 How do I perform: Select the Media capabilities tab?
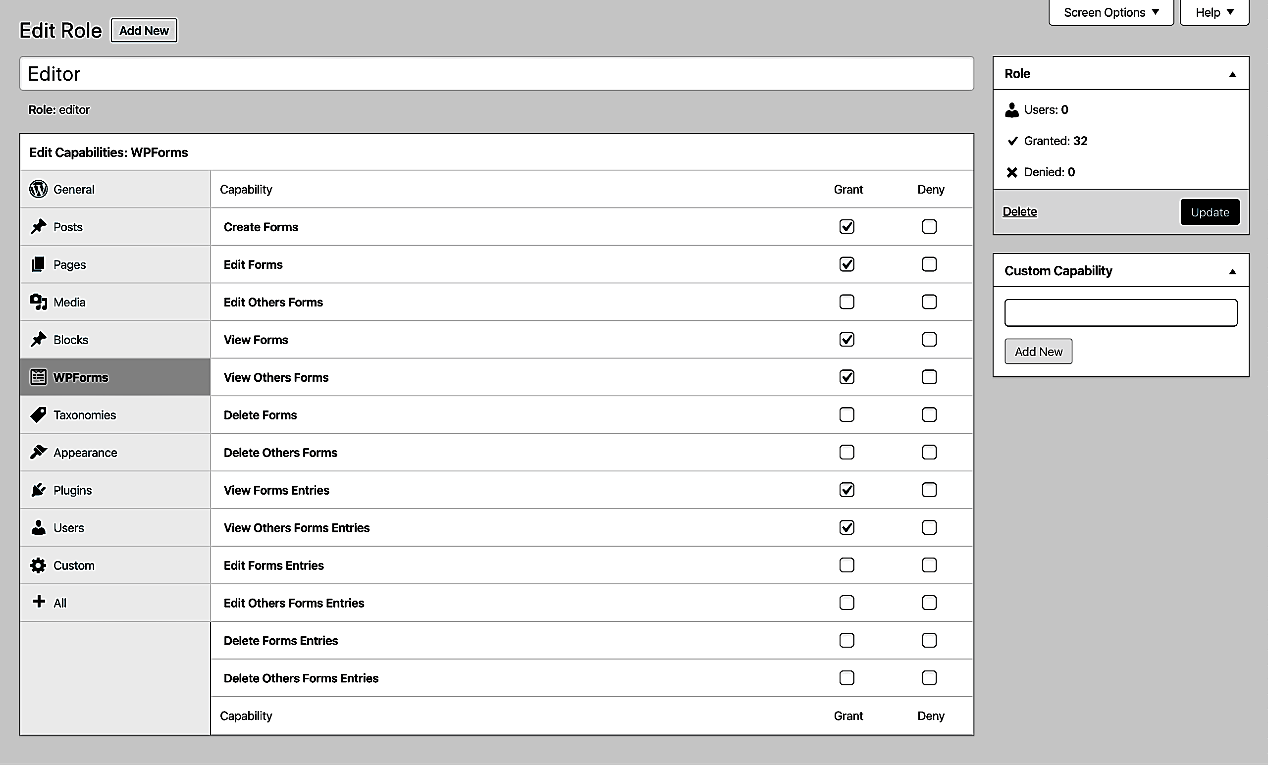click(x=115, y=302)
